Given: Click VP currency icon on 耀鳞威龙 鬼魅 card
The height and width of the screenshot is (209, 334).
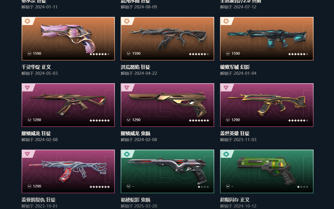Looking at the screenshot, I should coord(129,120).
